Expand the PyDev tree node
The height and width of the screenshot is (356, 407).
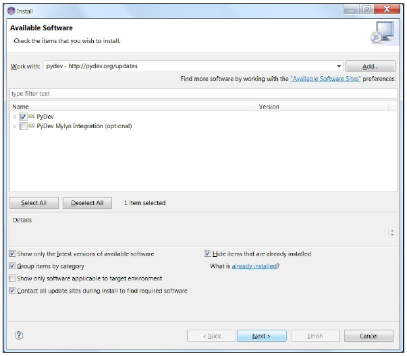tap(15, 117)
